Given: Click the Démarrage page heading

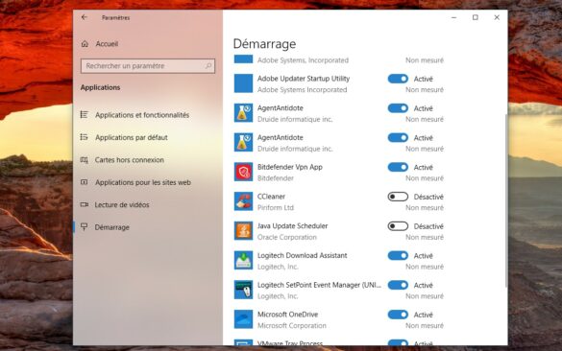Looking at the screenshot, I should pos(264,44).
